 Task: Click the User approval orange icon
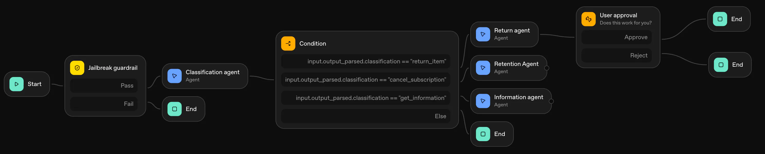coord(588,19)
